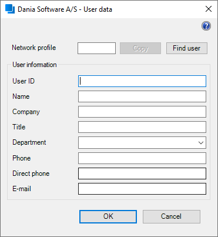Click into the Name field
The width and height of the screenshot is (218, 237).
click(142, 96)
